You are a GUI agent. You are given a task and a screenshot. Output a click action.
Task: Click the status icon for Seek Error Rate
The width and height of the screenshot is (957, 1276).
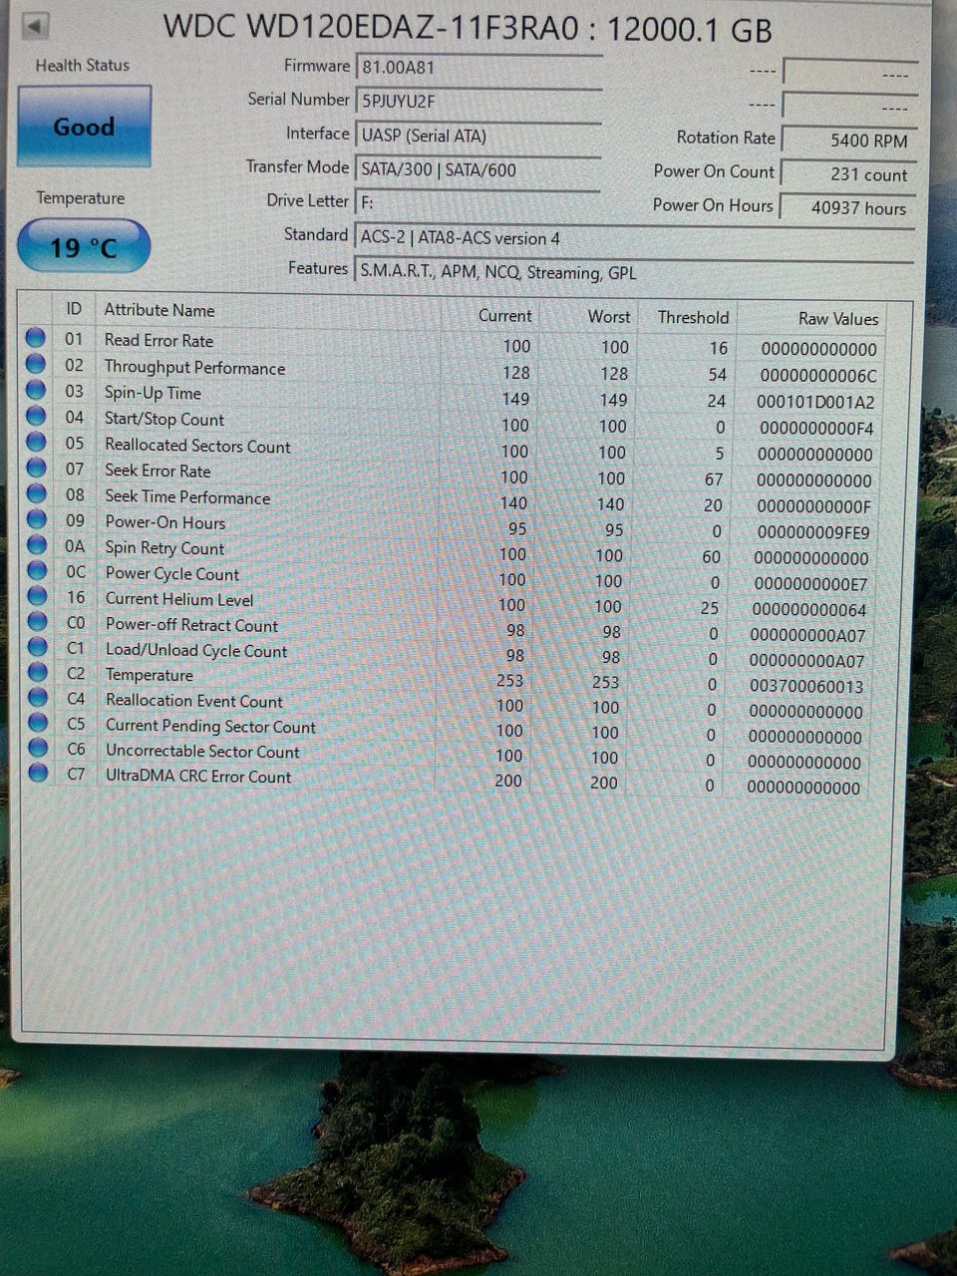pos(36,469)
